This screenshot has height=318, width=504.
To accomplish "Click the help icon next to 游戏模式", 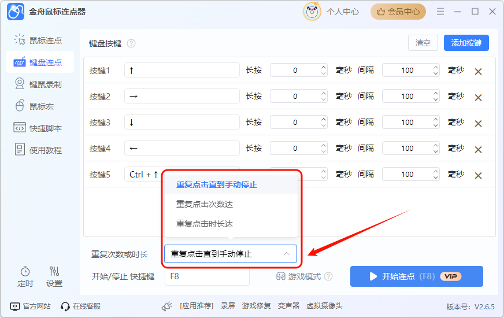I will pyautogui.click(x=328, y=276).
